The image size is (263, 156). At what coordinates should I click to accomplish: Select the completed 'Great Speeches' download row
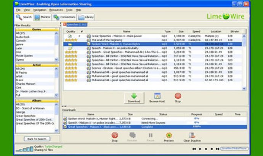[155, 127]
